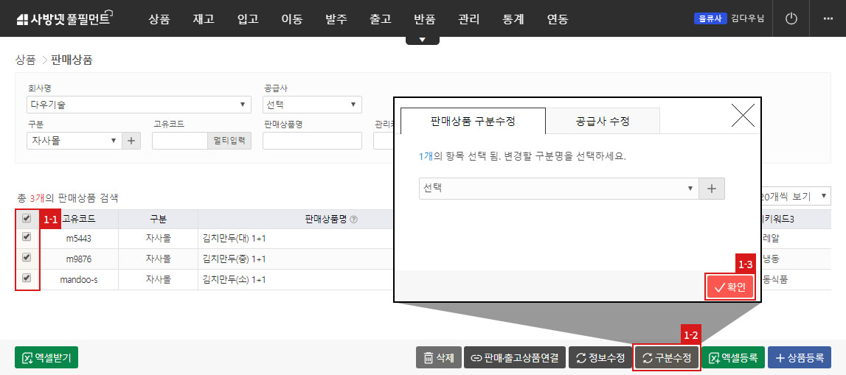Open the 상품 menu
This screenshot has width=846, height=375.
point(159,19)
